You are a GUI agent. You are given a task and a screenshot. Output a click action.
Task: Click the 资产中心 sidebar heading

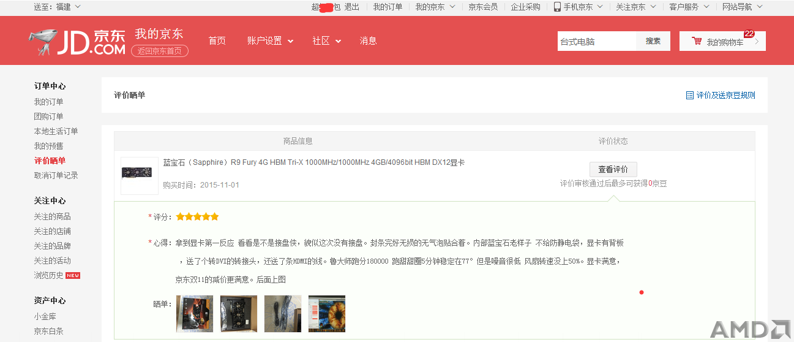click(50, 300)
